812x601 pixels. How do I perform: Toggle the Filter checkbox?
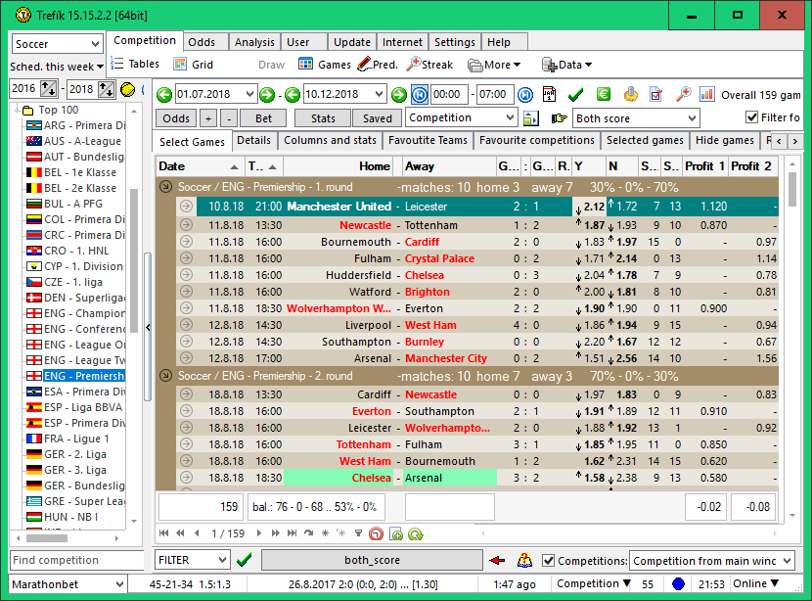(751, 118)
